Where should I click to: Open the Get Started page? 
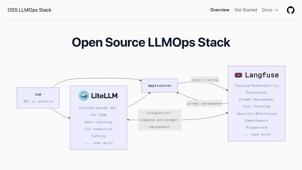[x=246, y=10]
